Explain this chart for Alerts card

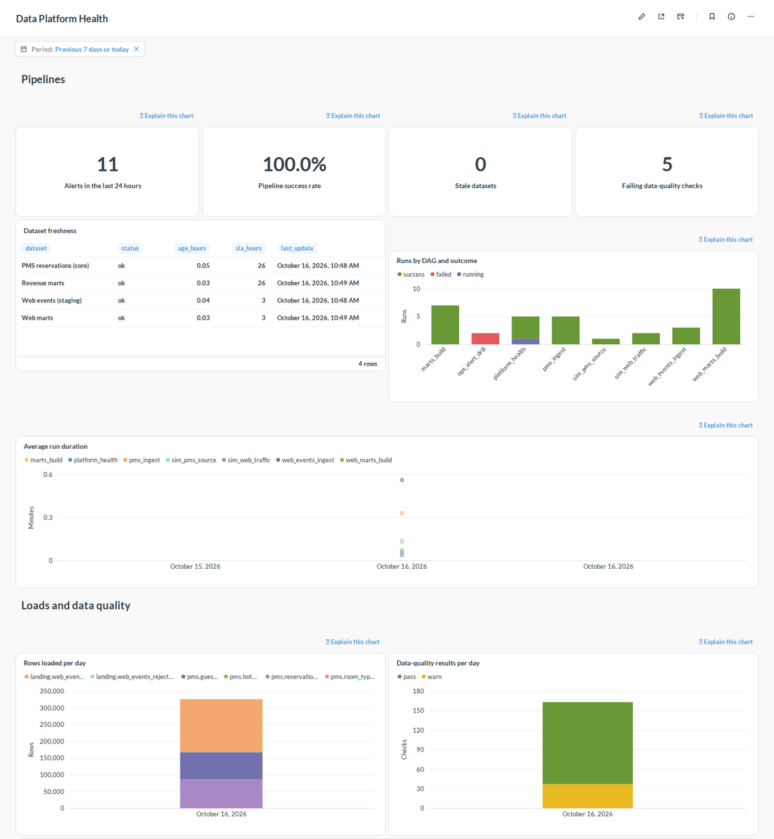point(166,116)
